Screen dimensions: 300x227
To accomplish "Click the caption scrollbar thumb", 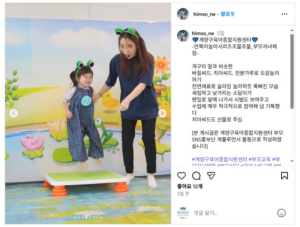I will [x=292, y=71].
